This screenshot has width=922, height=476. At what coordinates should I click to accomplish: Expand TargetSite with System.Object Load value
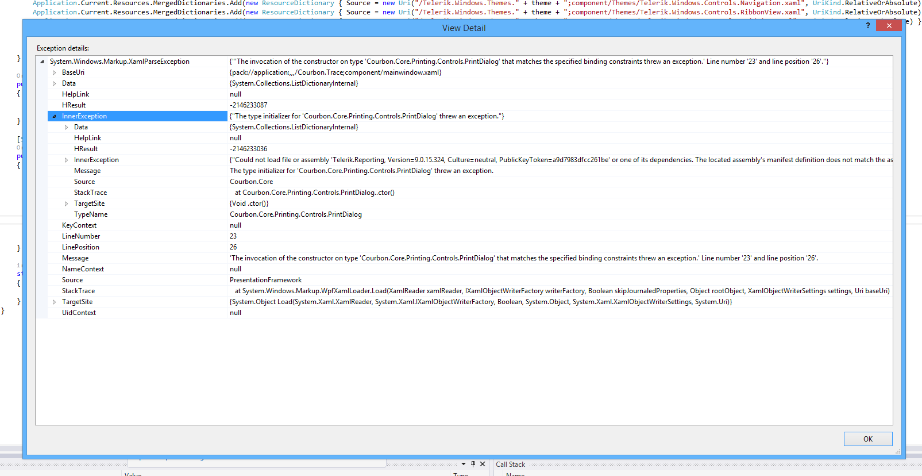pos(55,302)
